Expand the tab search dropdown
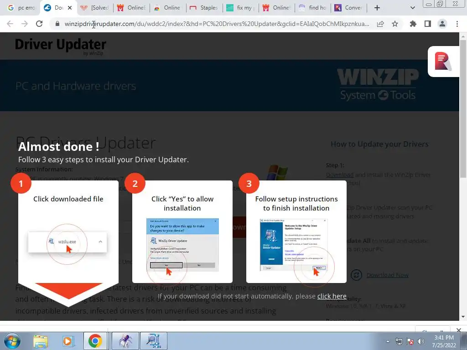The height and width of the screenshot is (350, 467). (412, 8)
